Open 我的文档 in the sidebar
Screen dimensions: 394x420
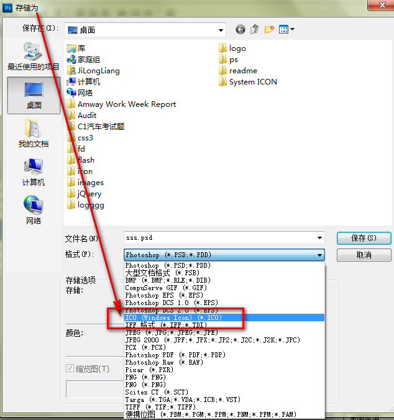click(x=34, y=133)
